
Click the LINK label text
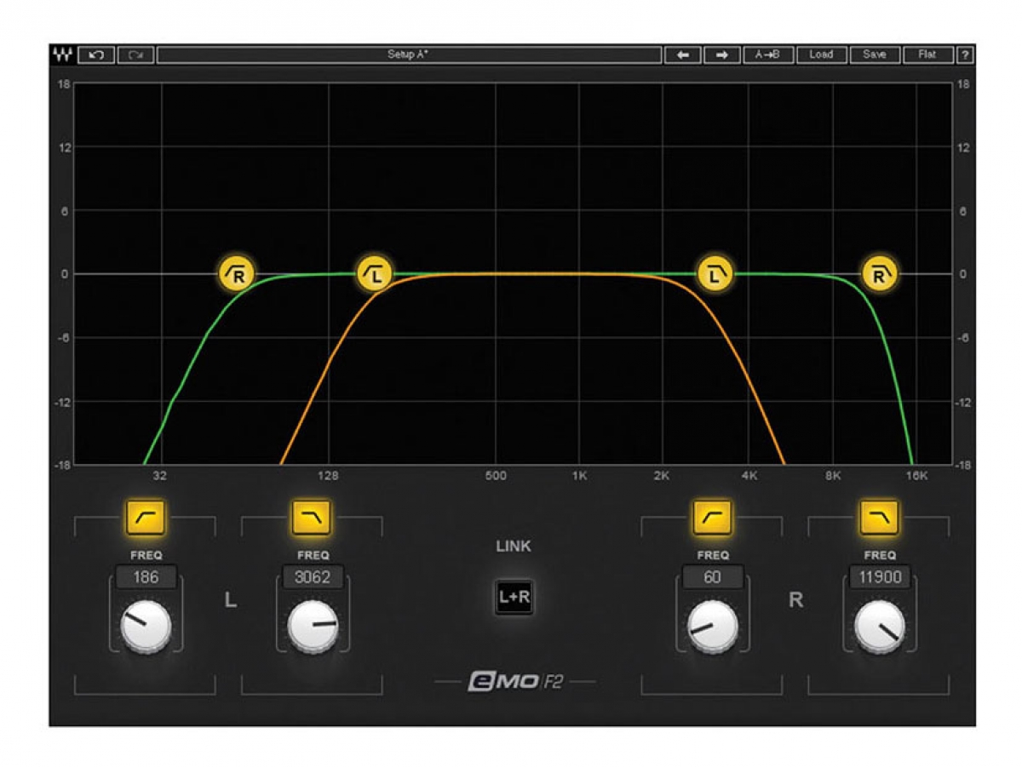[x=514, y=547]
